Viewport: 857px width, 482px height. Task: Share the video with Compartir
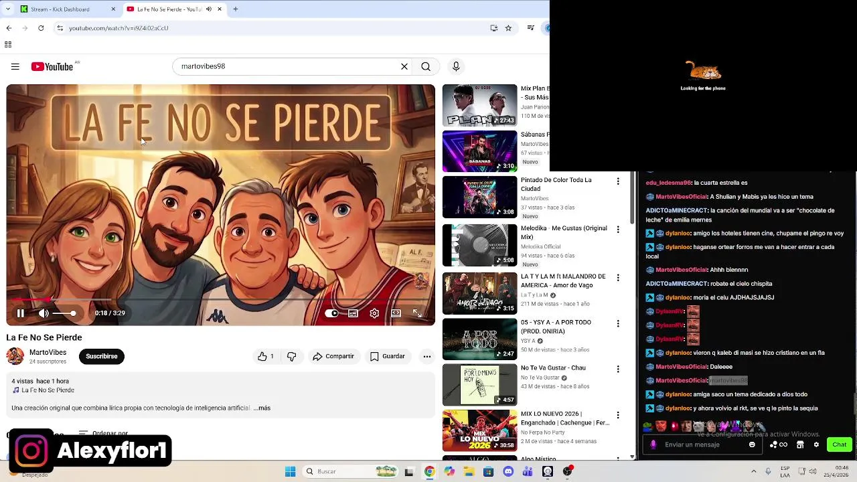coord(333,356)
